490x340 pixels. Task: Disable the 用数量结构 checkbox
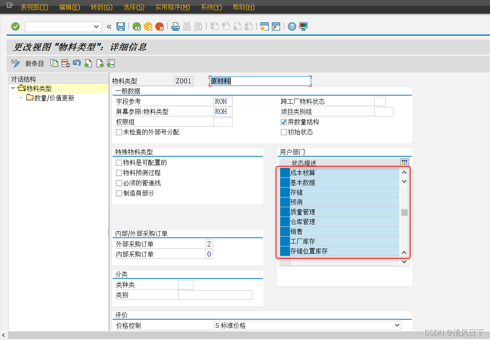coord(284,122)
